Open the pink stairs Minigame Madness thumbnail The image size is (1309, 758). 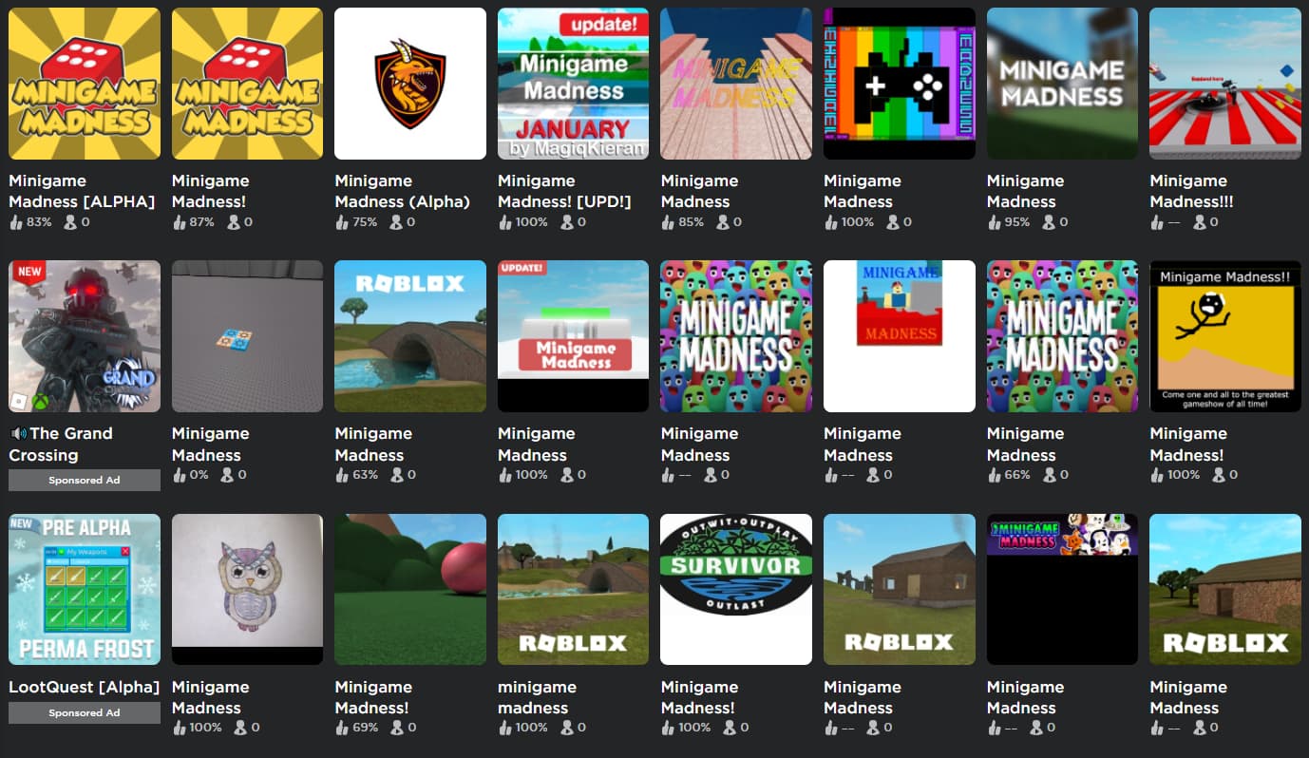[736, 84]
